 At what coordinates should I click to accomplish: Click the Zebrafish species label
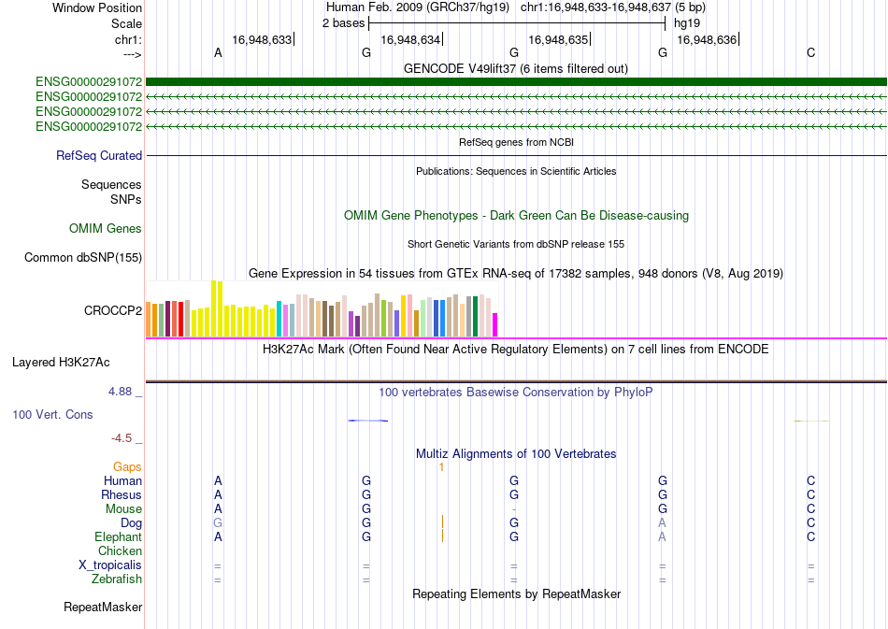coord(117,579)
